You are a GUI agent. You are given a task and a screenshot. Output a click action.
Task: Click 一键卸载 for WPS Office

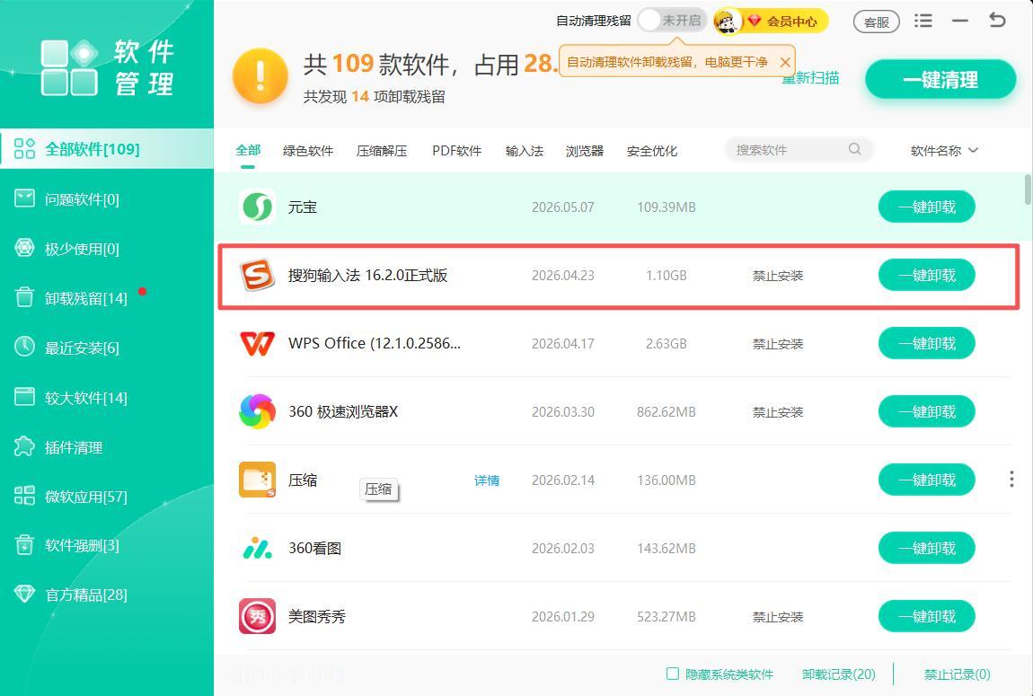point(926,344)
